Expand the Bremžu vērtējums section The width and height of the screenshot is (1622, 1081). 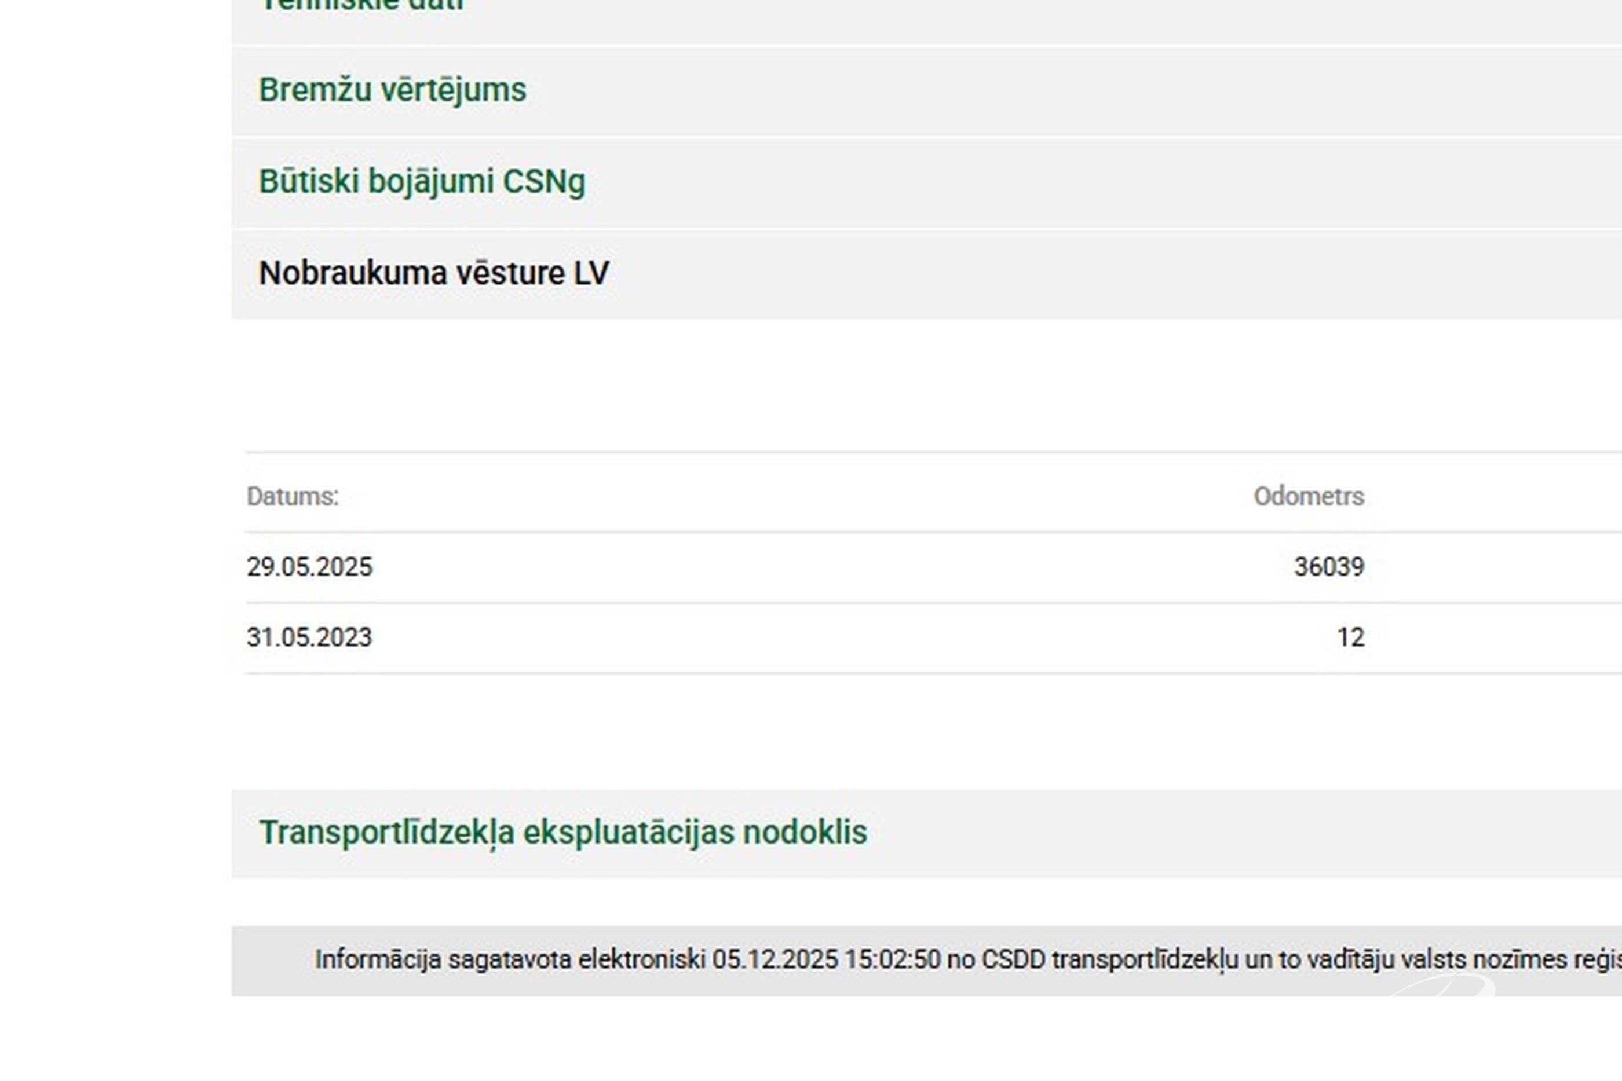[392, 90]
